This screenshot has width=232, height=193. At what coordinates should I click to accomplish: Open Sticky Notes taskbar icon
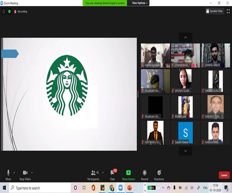tap(102, 188)
